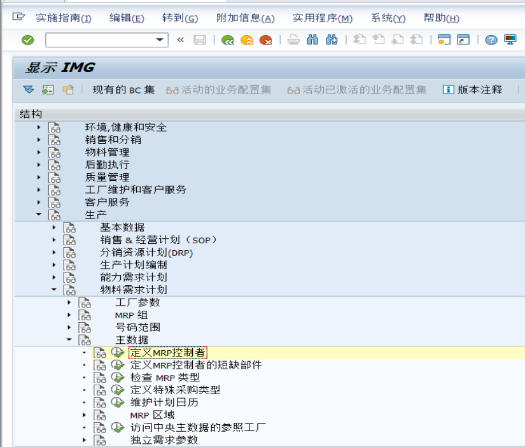The height and width of the screenshot is (447, 525).
Task: Click the Find Next binoculars icon
Action: pyautogui.click(x=332, y=40)
